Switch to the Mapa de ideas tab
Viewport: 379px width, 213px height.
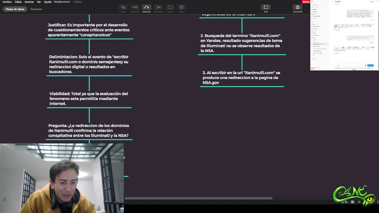pyautogui.click(x=15, y=9)
